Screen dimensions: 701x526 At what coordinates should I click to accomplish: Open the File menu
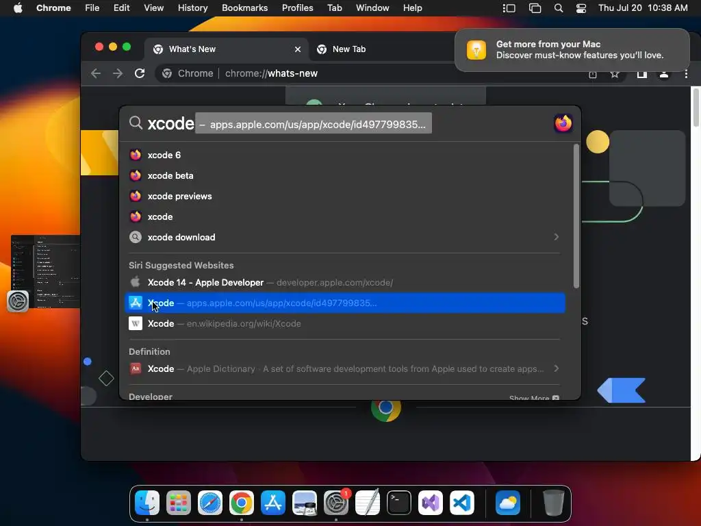(92, 8)
